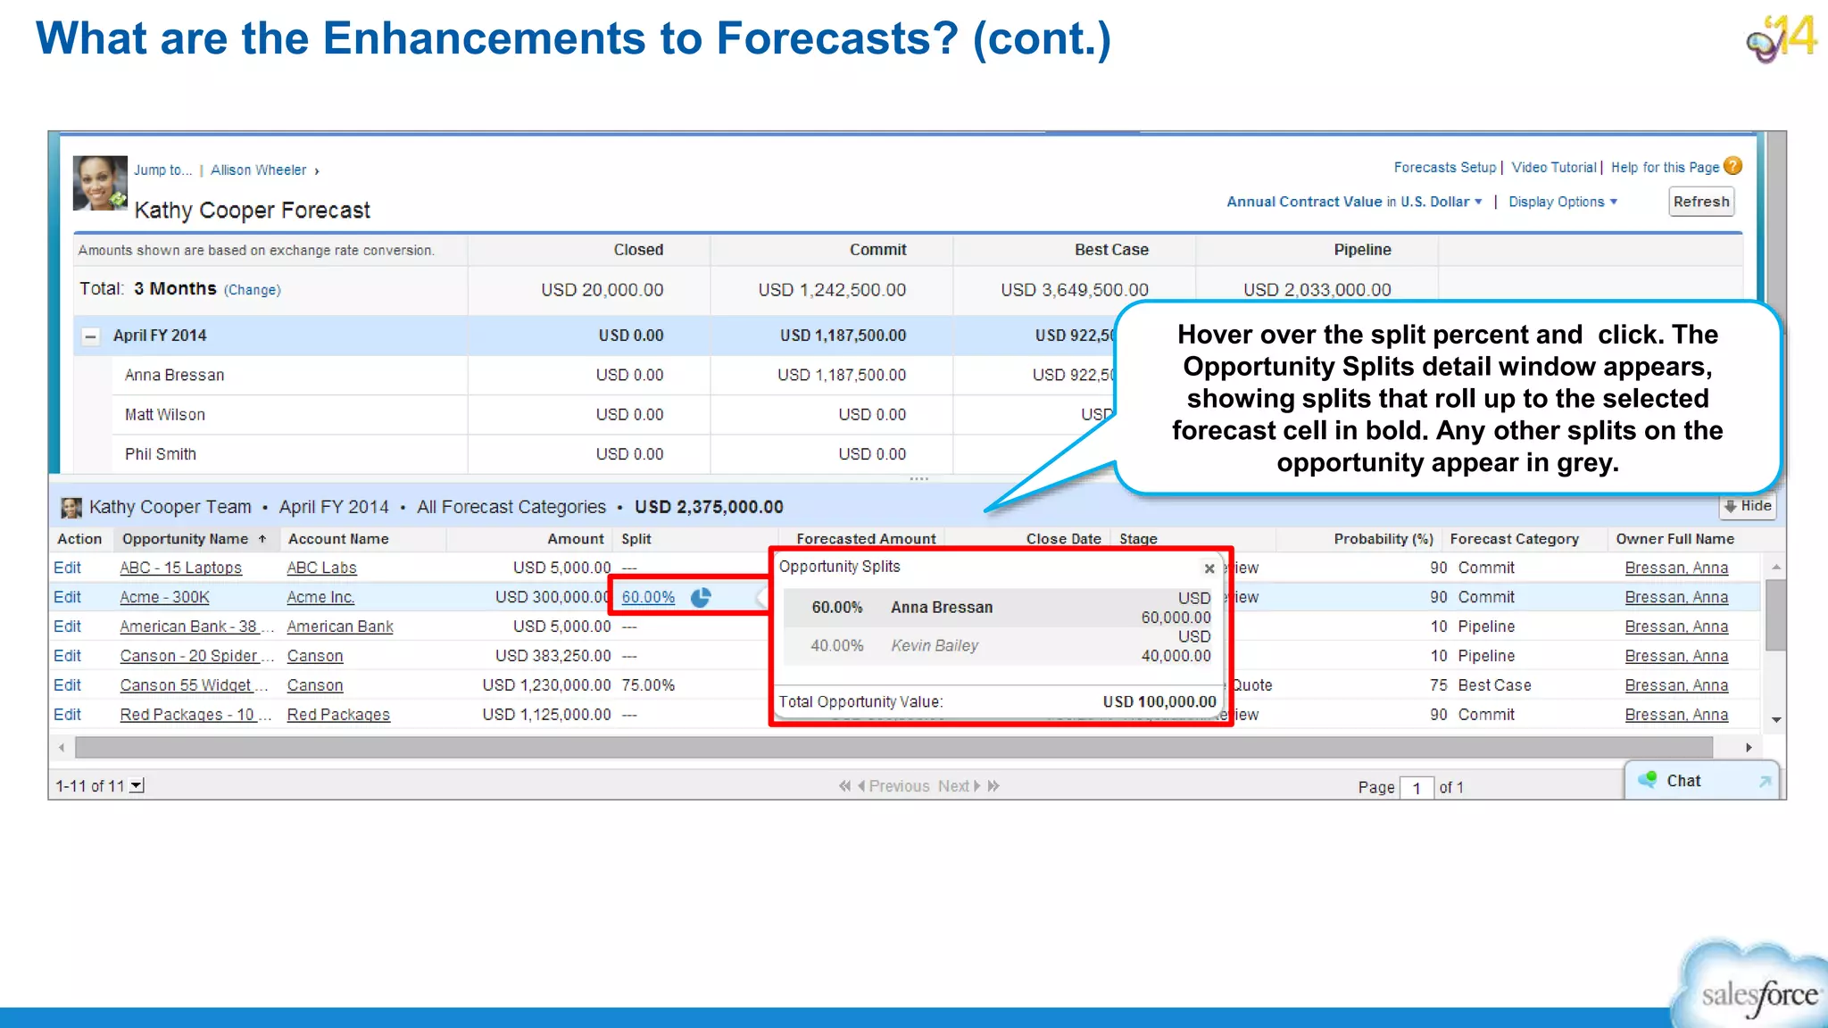Select the Anna Bressan forecast row
Viewport: 1828px width, 1028px height.
174,375
